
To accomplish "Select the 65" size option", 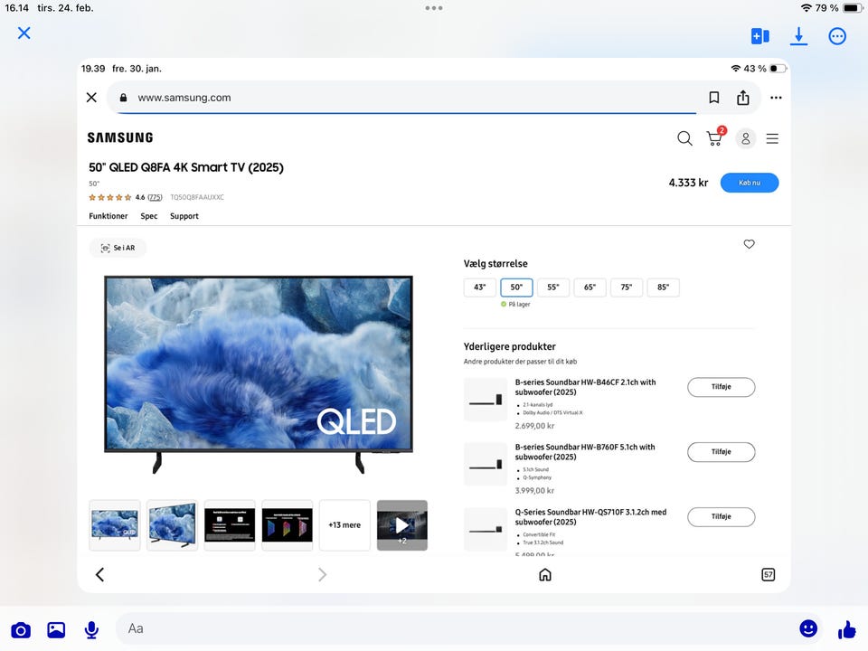I will point(590,288).
